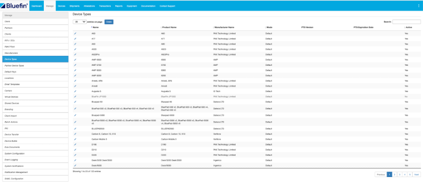423x182 pixels.
Task: Sort table by Mode column
Action: click(269, 27)
